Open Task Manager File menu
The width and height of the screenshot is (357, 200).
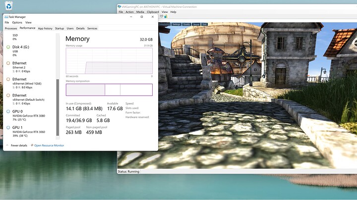7,22
